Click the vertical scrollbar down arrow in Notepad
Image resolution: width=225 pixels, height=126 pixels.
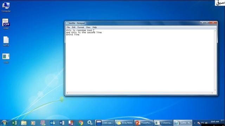[215, 90]
